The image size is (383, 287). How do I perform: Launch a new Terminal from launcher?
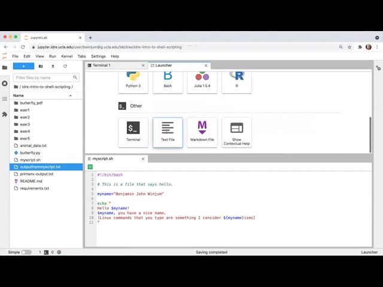(x=133, y=132)
